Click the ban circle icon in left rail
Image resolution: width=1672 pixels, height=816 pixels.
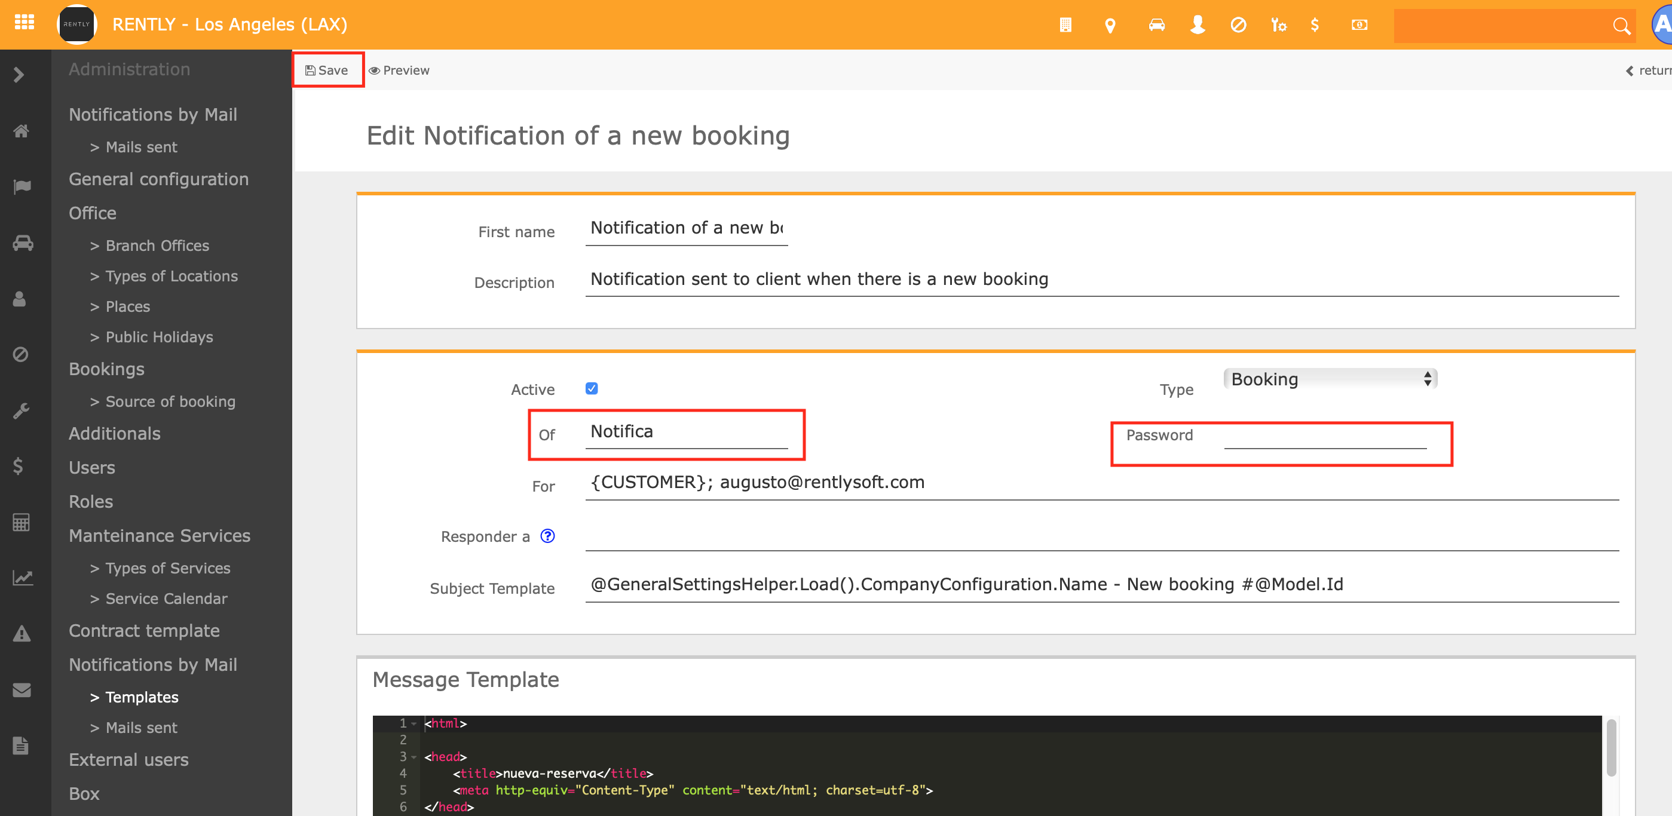click(20, 354)
